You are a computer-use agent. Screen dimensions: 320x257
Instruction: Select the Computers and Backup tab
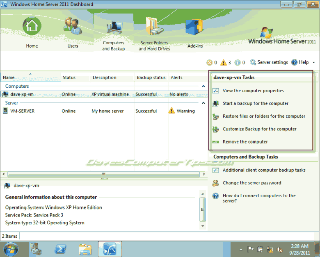pos(114,33)
